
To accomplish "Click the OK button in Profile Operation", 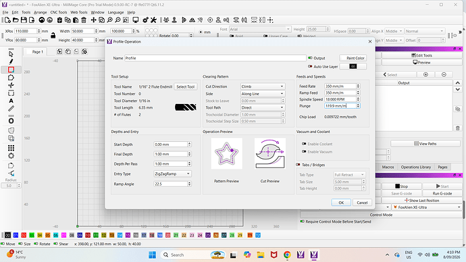I will click(341, 203).
